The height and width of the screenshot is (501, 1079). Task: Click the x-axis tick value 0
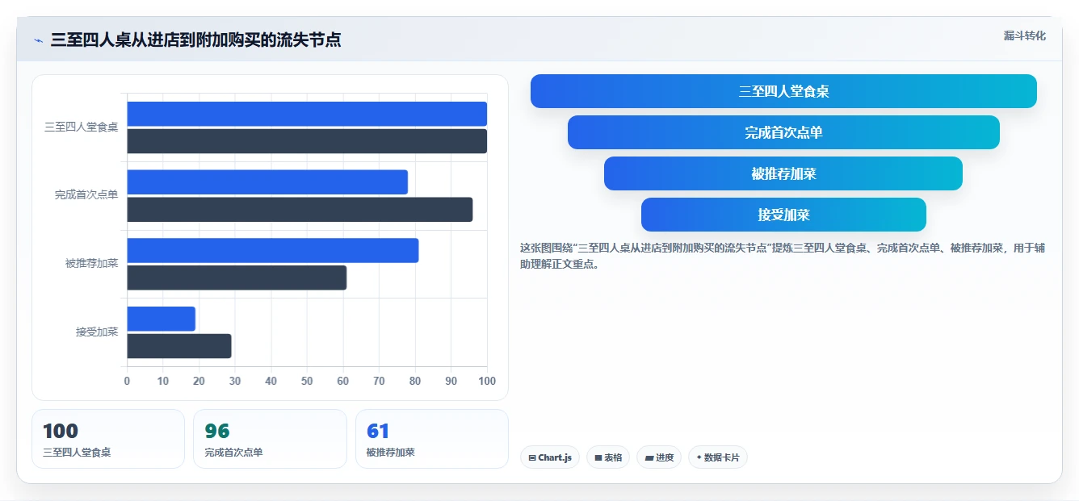tap(127, 381)
